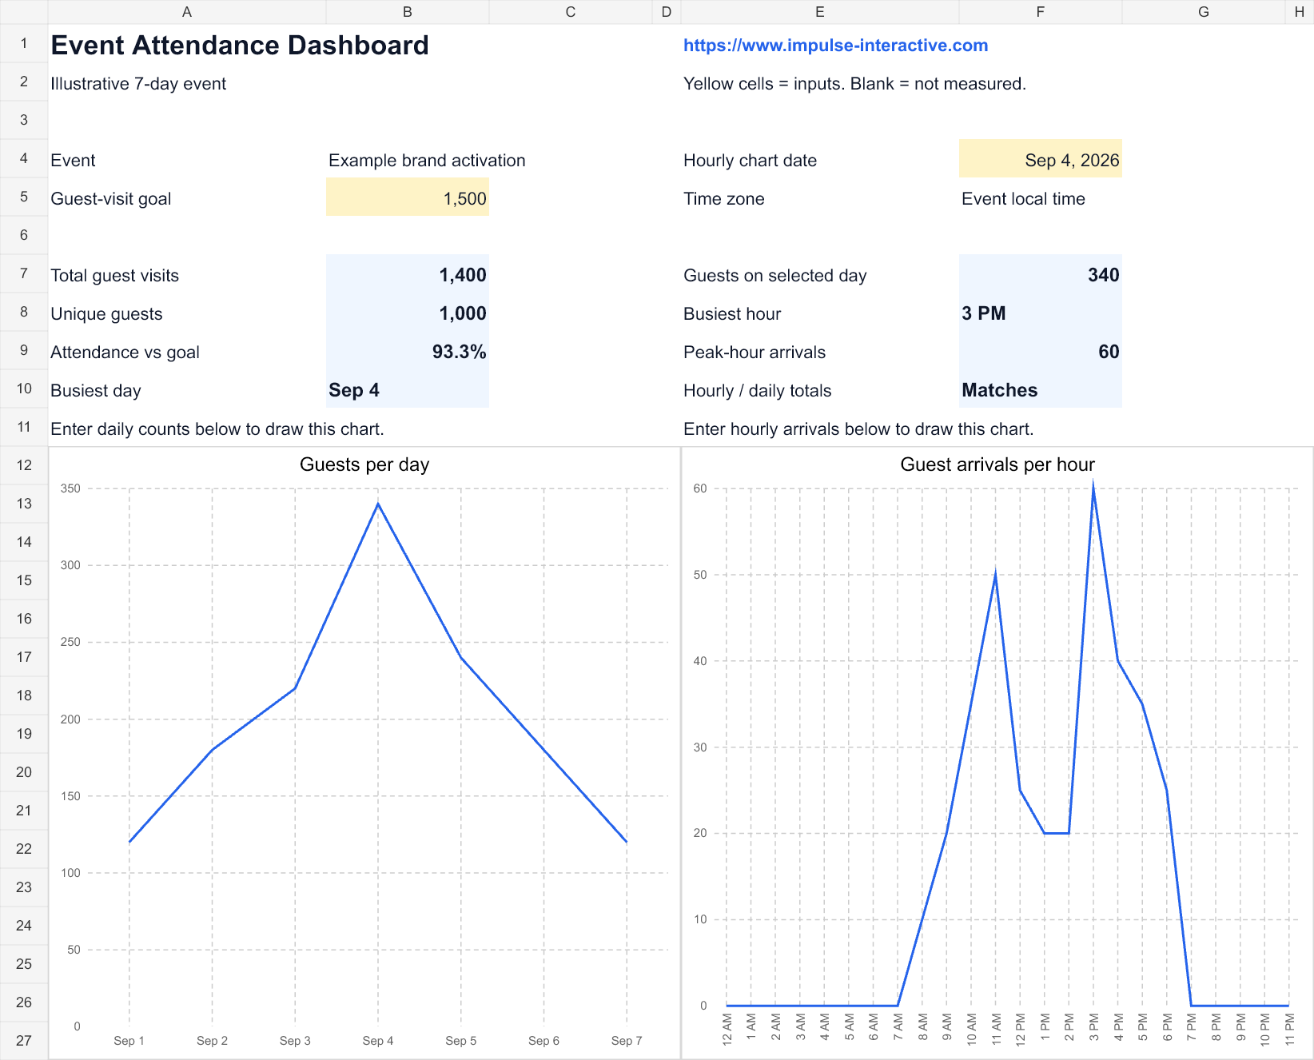1314x1060 pixels.
Task: Click the Sep 4 label on daily chart axis
Action: pyautogui.click(x=378, y=1041)
